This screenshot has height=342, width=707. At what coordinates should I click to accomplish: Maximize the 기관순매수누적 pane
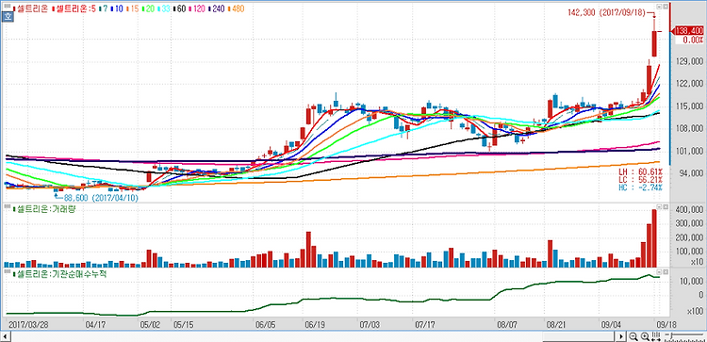point(666,272)
